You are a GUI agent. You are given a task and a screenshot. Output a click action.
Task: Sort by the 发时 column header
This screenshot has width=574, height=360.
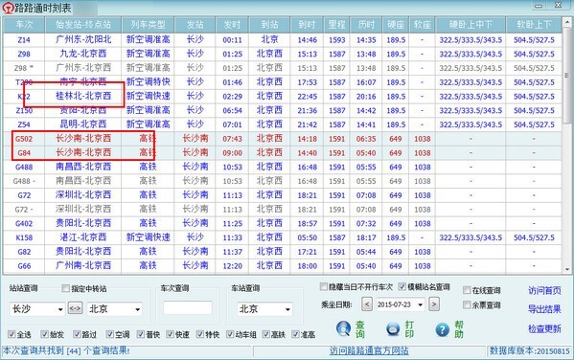click(233, 25)
